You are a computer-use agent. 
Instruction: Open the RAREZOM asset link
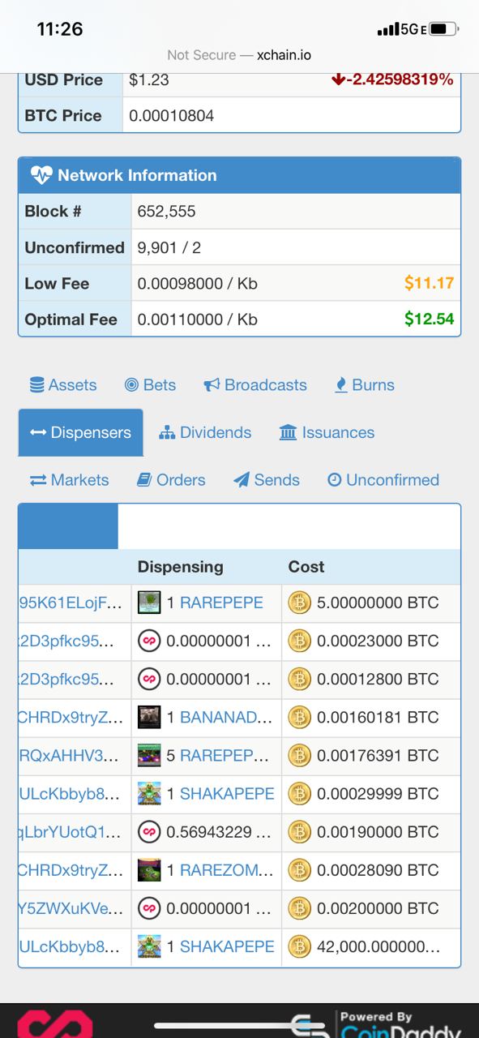pyautogui.click(x=226, y=869)
